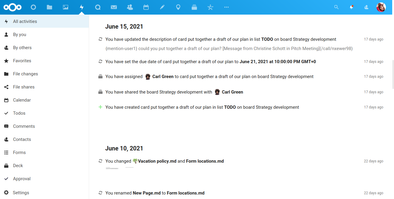Open unified search
Viewport: 394px width, 199px height.
[336, 7]
